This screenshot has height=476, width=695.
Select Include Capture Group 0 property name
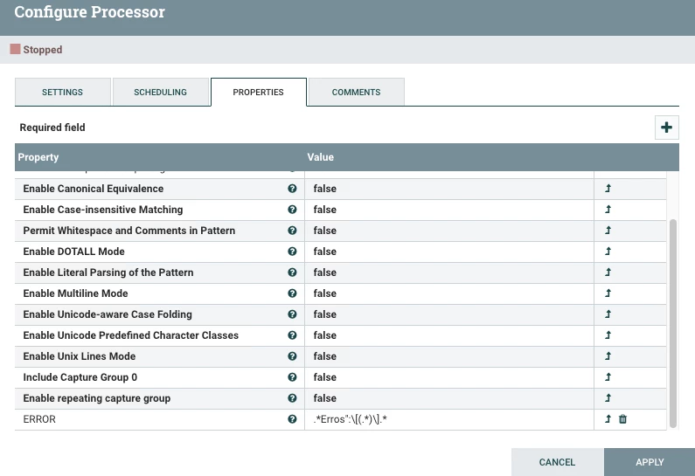click(80, 377)
